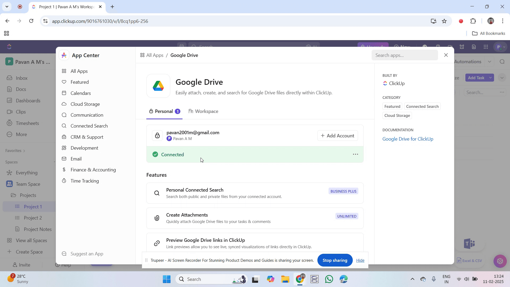
Task: Click the lock icon beside pavan2001m@gmail.com
Action: (x=157, y=136)
